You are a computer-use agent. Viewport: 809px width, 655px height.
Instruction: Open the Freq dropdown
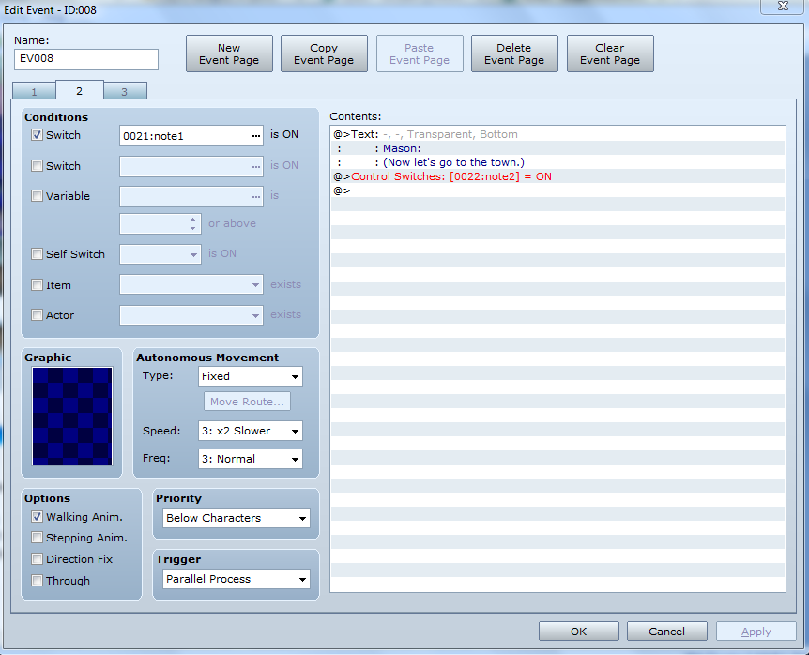251,459
